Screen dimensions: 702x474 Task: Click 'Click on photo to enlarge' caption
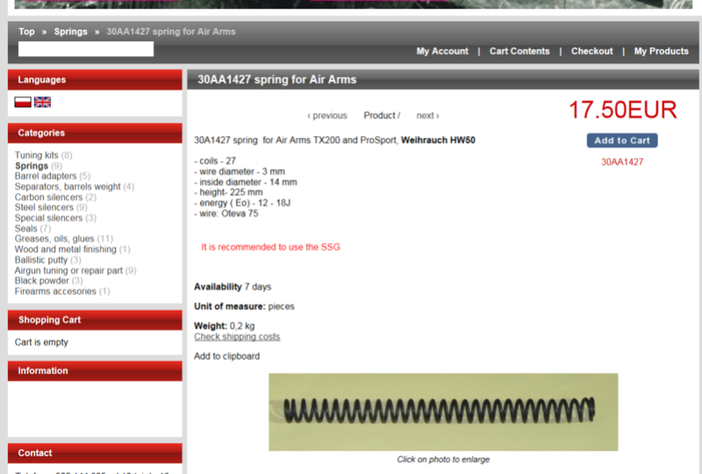coord(443,459)
